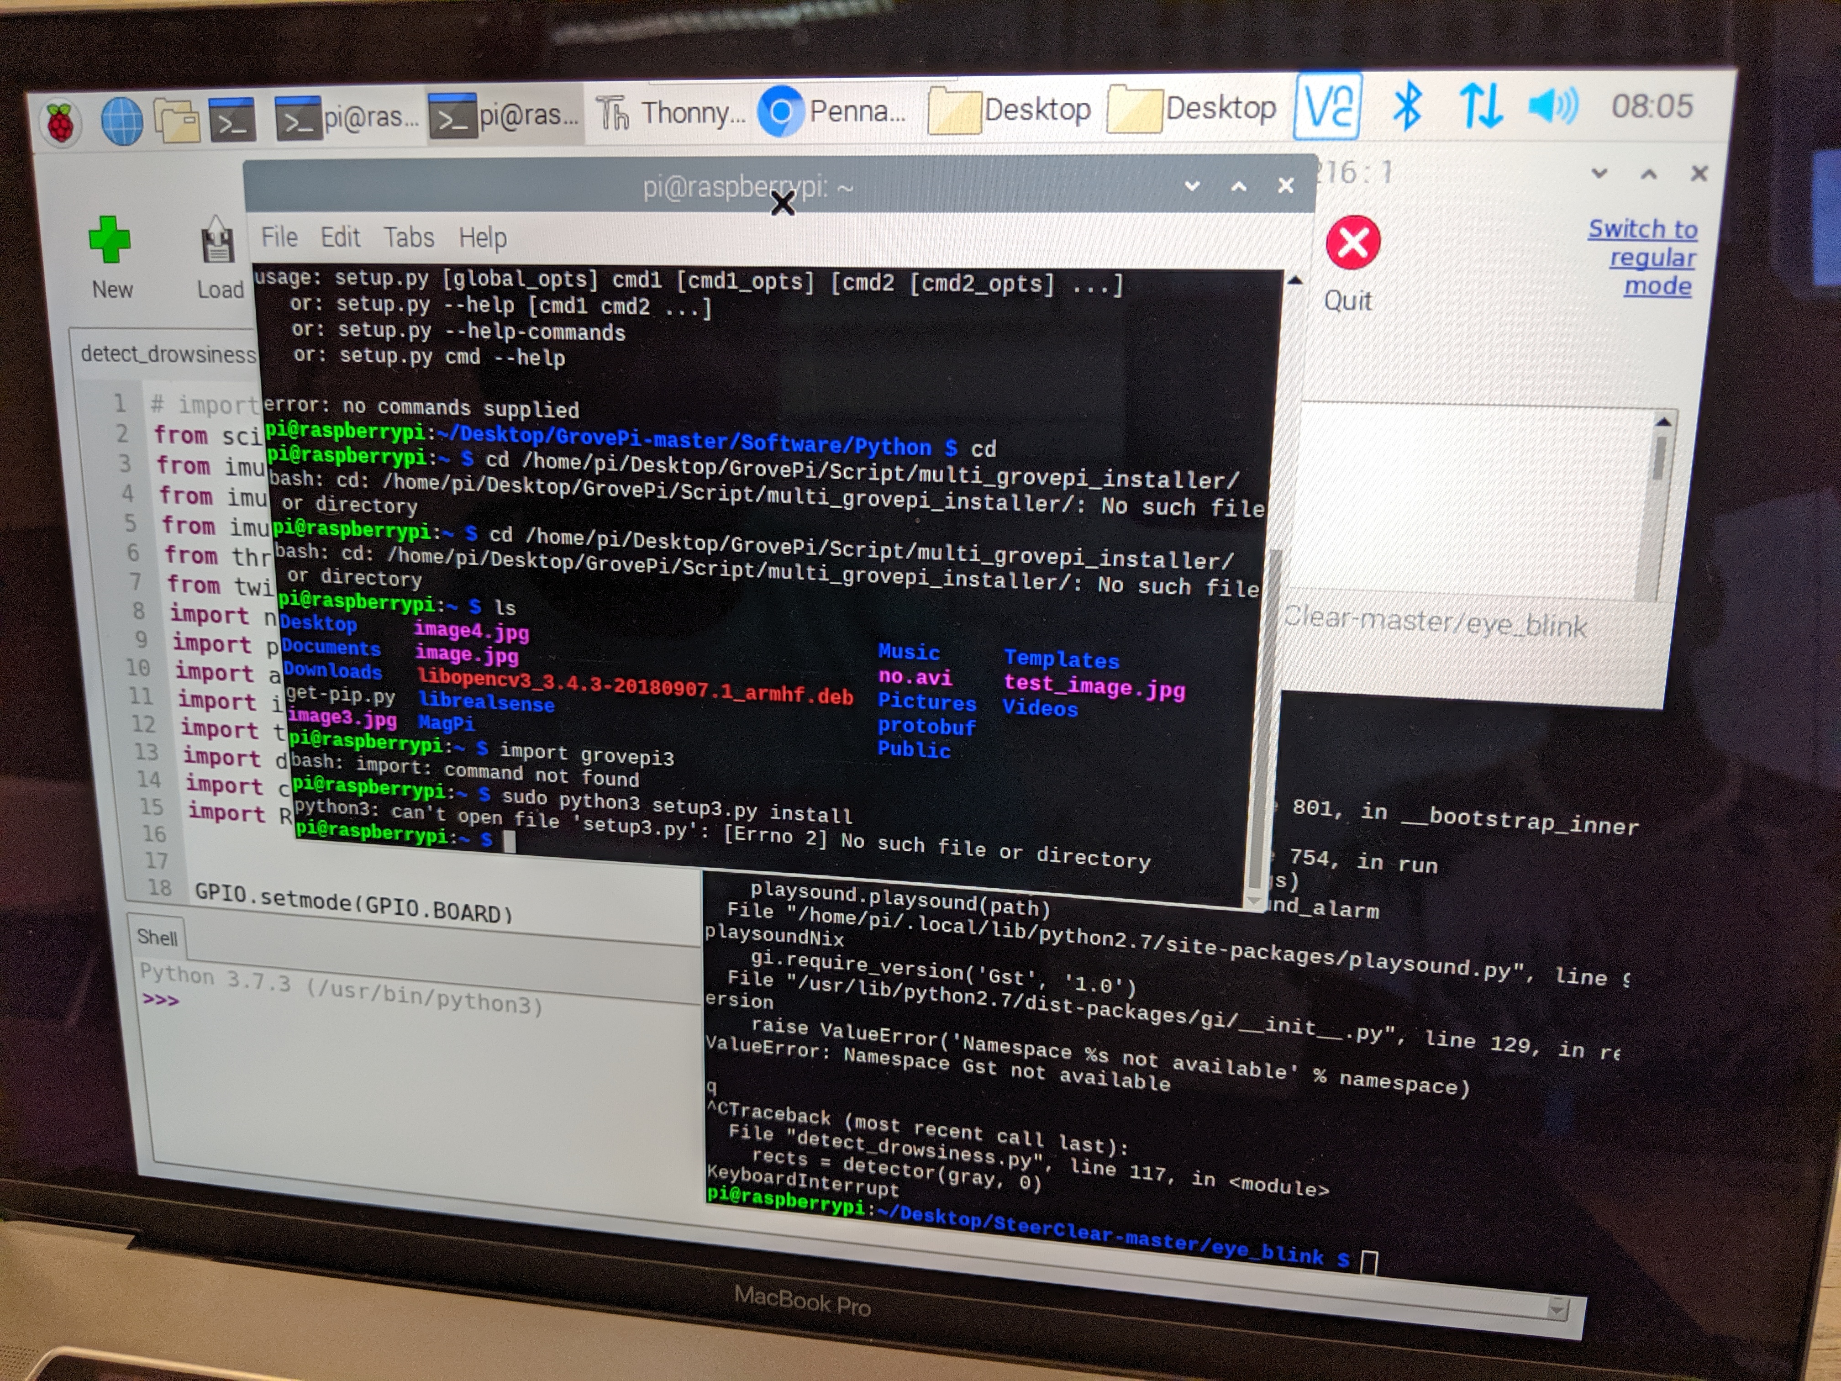Open the volume speaker control
The width and height of the screenshot is (1841, 1381).
(x=1552, y=106)
